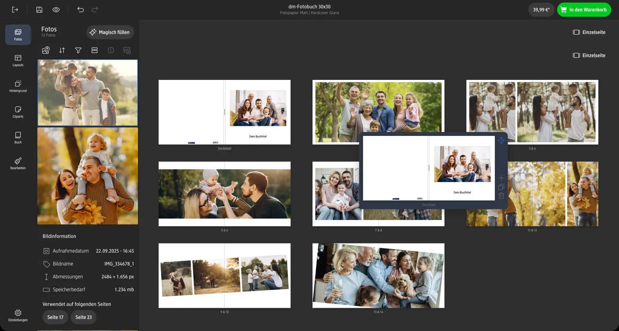Image resolution: width=619 pixels, height=331 pixels.
Task: Click the exit editor icon
Action: point(15,10)
